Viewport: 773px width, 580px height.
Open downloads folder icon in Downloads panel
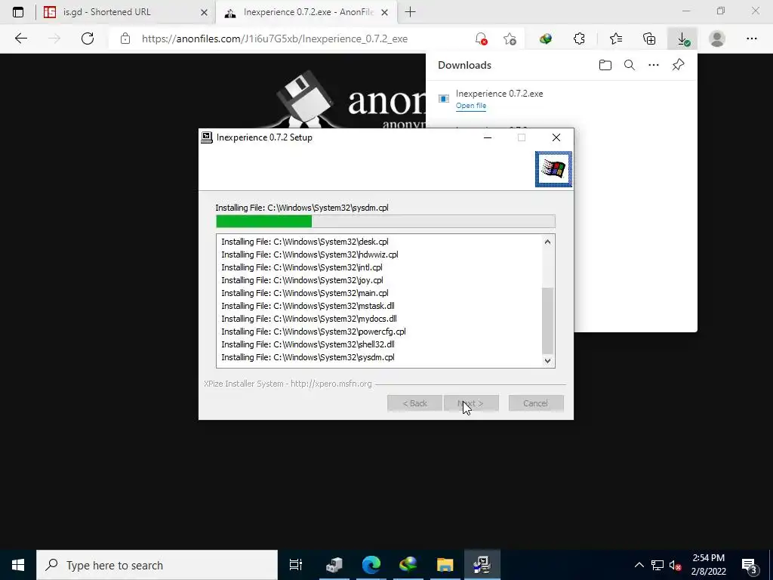click(x=605, y=65)
